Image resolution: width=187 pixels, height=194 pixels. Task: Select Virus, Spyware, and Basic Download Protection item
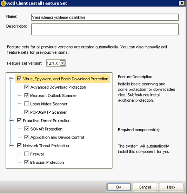[66, 79]
